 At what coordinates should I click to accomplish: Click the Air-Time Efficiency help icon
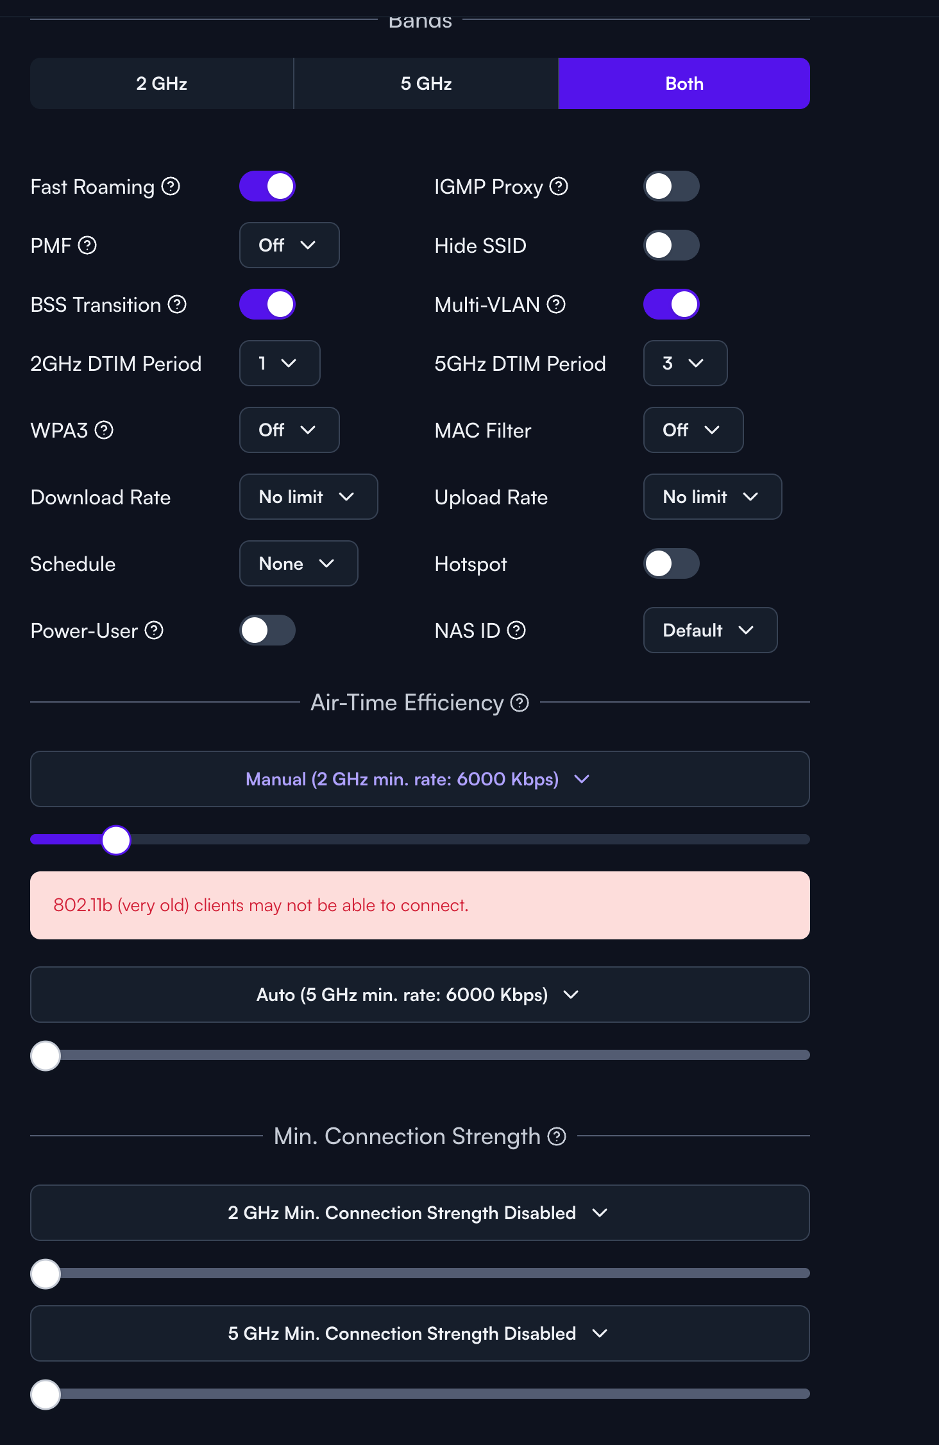click(x=520, y=703)
